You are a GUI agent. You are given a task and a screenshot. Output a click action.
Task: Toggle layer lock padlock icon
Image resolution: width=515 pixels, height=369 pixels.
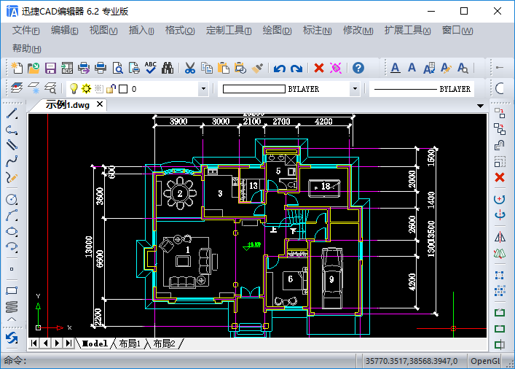tap(111, 88)
